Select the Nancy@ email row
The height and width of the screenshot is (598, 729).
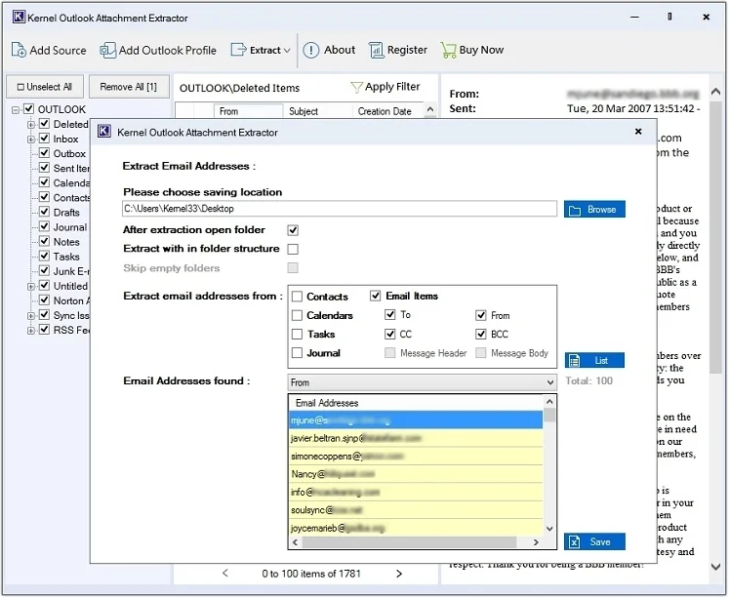[x=415, y=474]
